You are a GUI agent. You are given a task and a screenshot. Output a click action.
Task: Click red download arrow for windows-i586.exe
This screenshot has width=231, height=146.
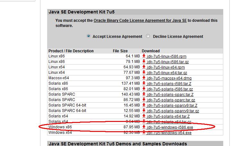coord(144,127)
